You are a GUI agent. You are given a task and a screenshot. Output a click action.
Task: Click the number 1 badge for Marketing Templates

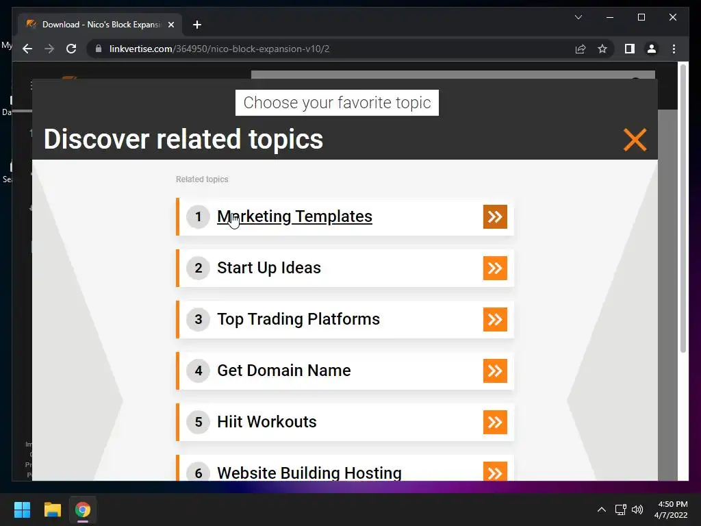pyautogui.click(x=198, y=217)
